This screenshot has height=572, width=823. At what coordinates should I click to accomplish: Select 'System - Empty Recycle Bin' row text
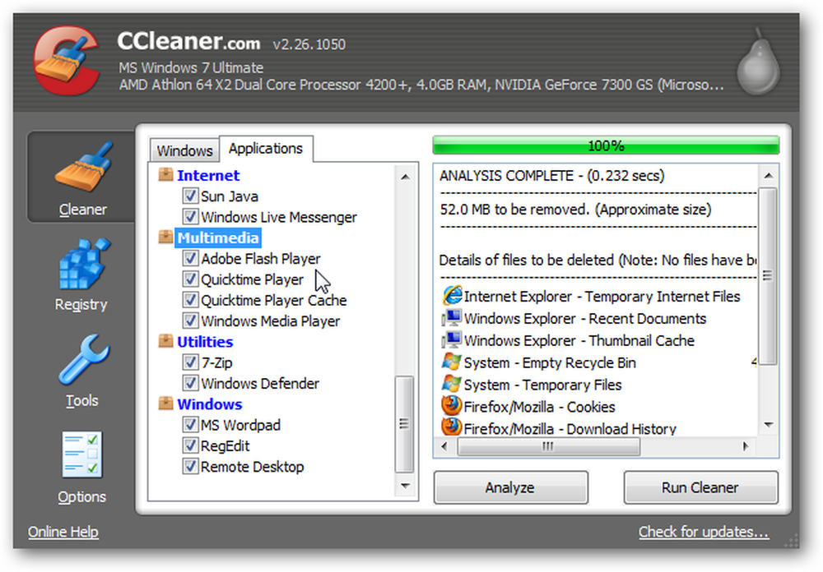click(550, 362)
